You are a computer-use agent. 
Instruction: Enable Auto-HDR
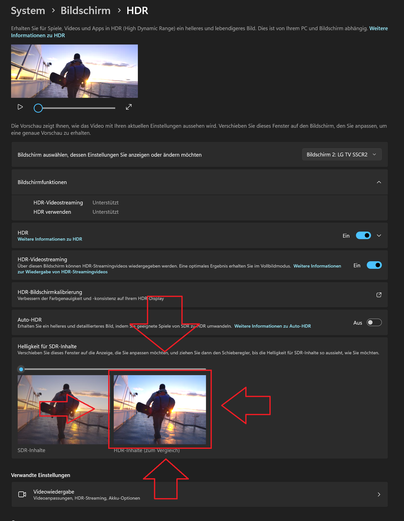point(374,322)
